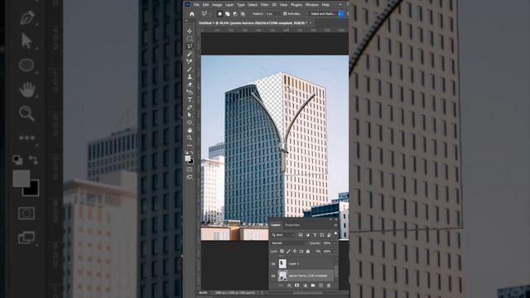Open the File menu
The image size is (530, 298).
pos(196,5)
